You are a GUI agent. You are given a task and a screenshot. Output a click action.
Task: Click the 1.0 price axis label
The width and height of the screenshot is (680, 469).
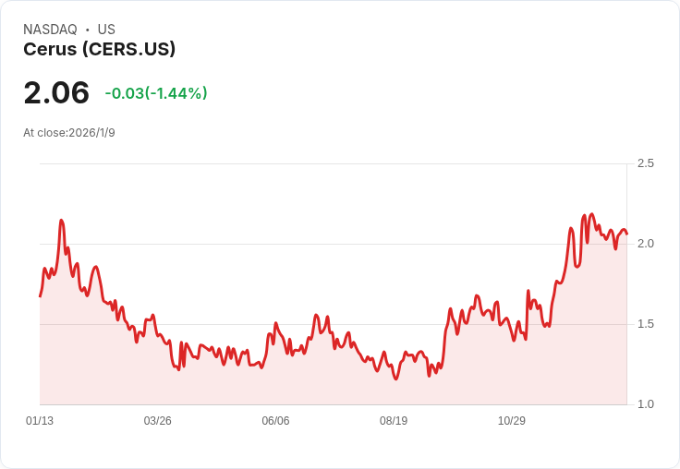tap(645, 404)
